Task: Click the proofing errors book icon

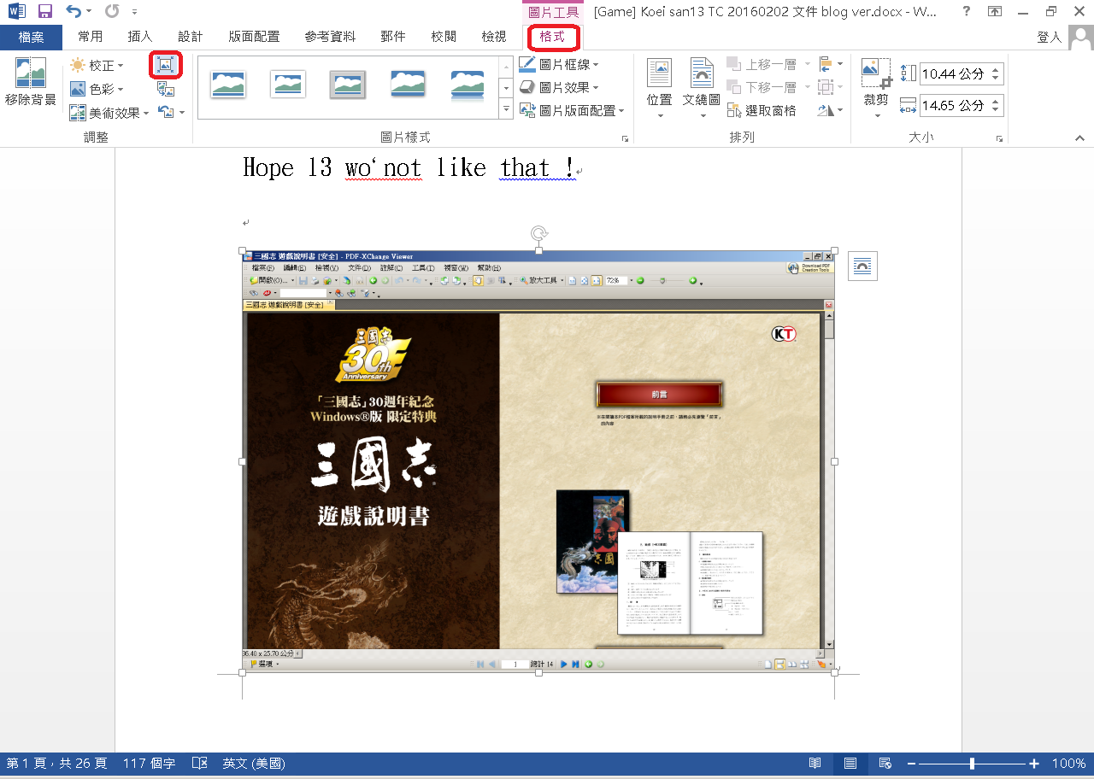Action: click(200, 763)
